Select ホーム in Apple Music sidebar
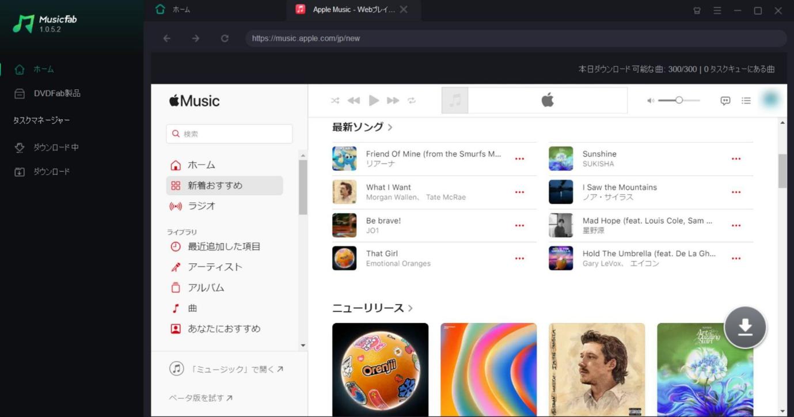The height and width of the screenshot is (417, 794). pos(225,165)
